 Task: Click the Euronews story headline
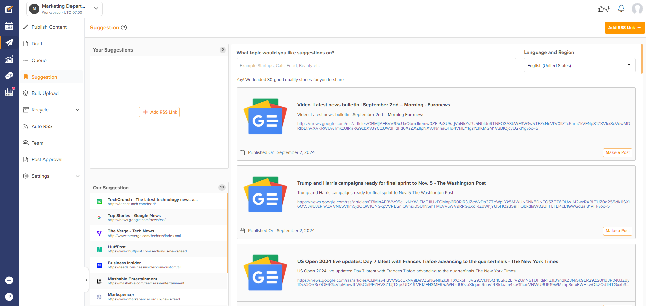point(374,105)
